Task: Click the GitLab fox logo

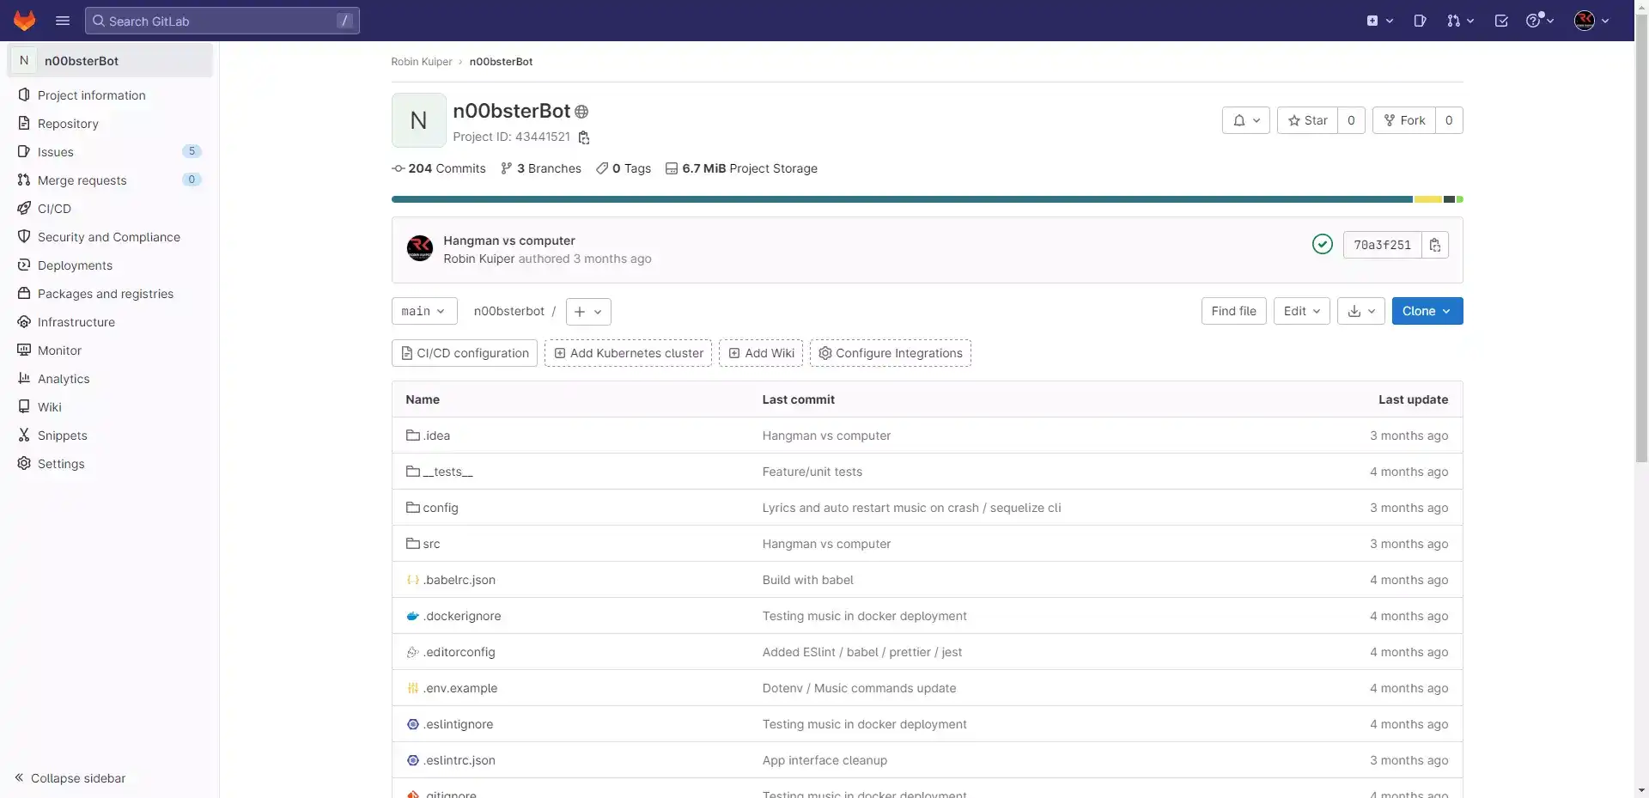Action: (x=24, y=21)
